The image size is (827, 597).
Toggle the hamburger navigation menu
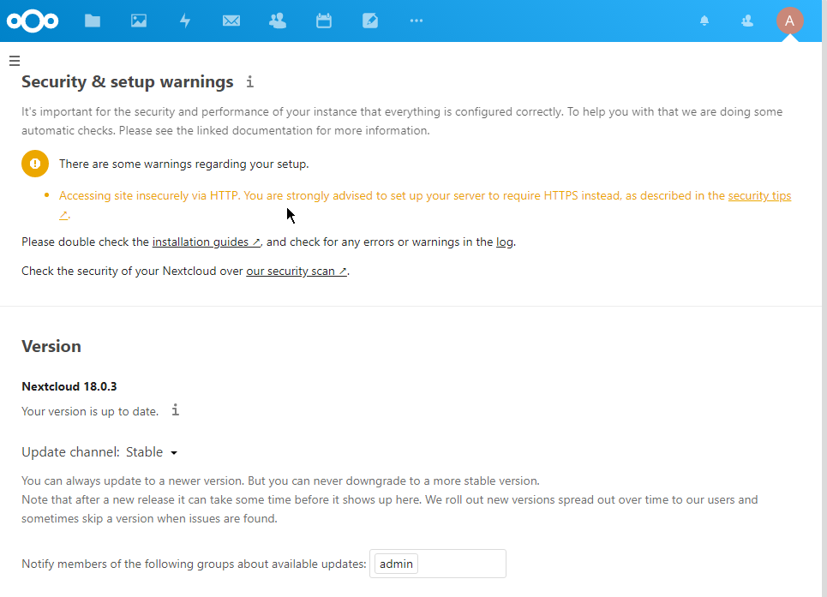(x=15, y=61)
